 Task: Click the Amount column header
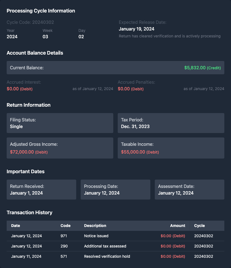pos(177,226)
